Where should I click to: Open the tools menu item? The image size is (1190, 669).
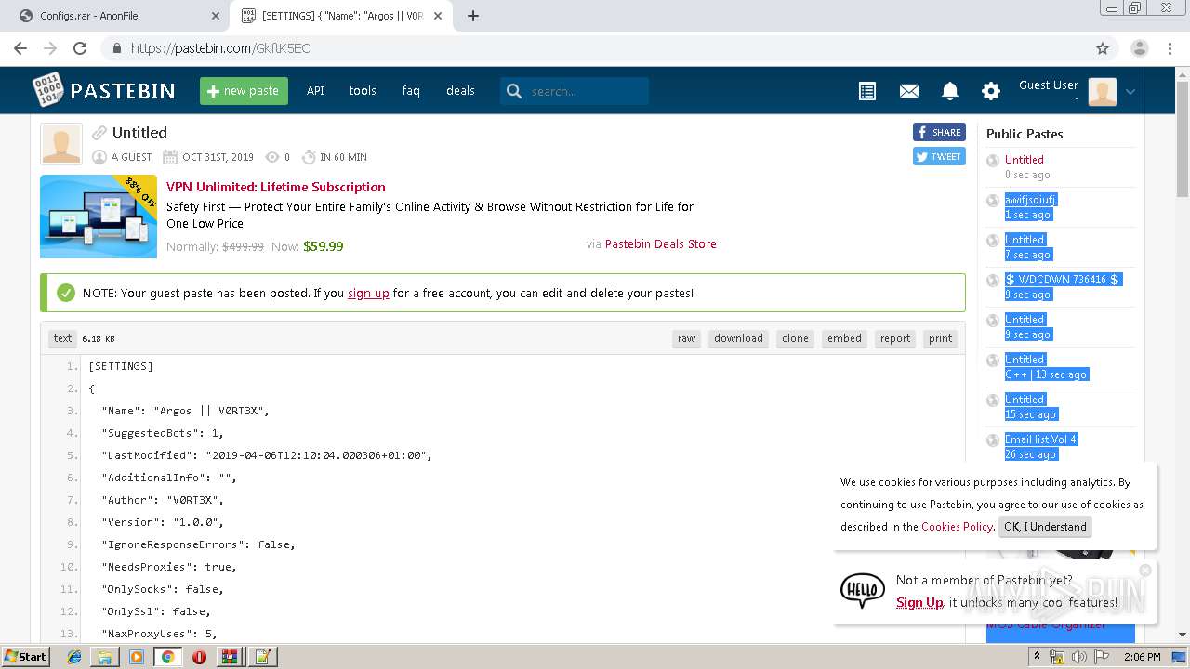point(363,91)
